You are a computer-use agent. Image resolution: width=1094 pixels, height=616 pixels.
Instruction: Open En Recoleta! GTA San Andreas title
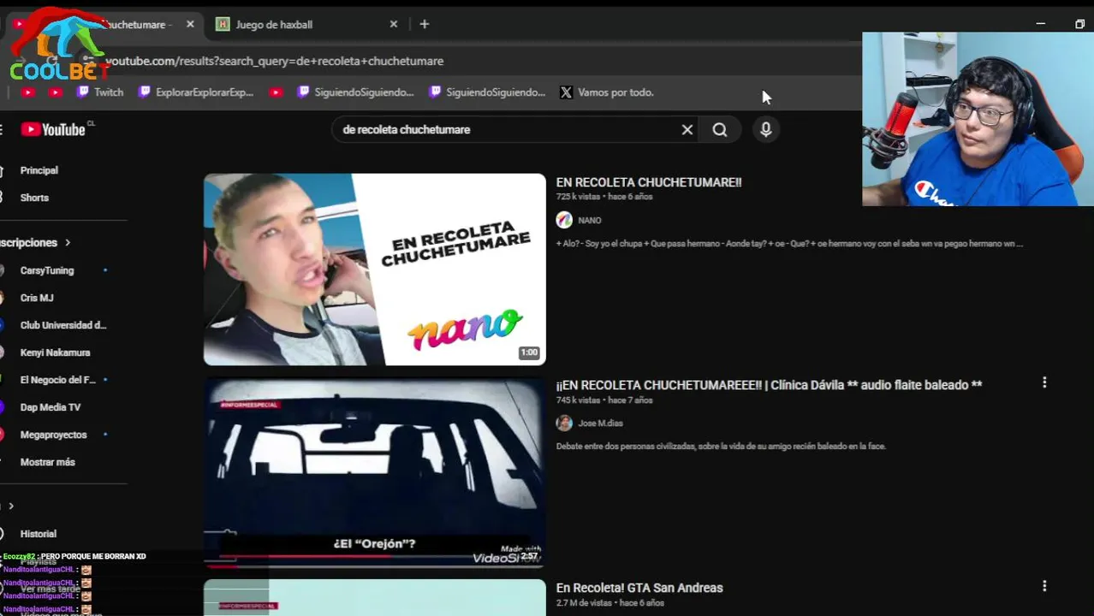(639, 588)
